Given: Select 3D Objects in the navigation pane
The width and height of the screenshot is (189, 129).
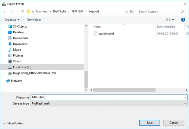Looking at the screenshot, I should coord(20,26).
